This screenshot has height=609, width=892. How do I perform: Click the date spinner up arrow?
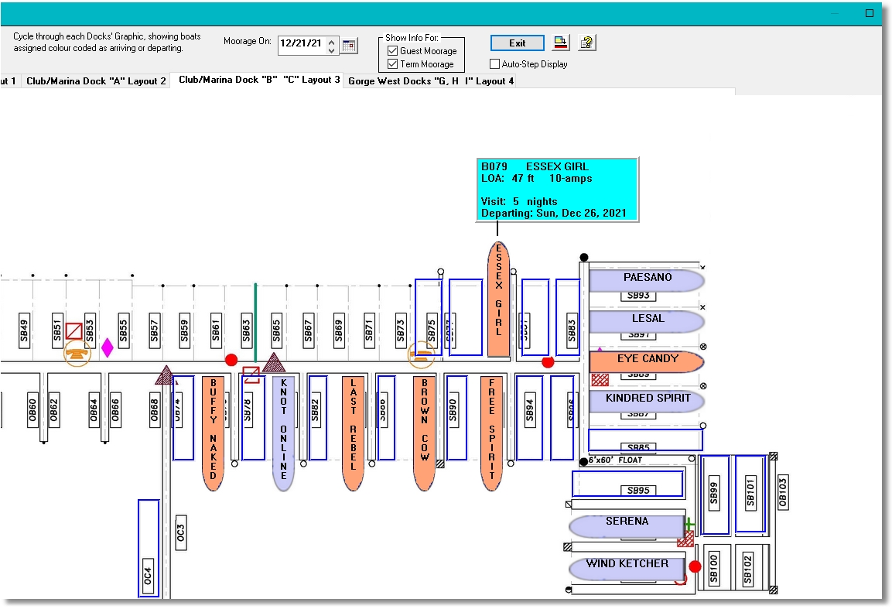[330, 41]
